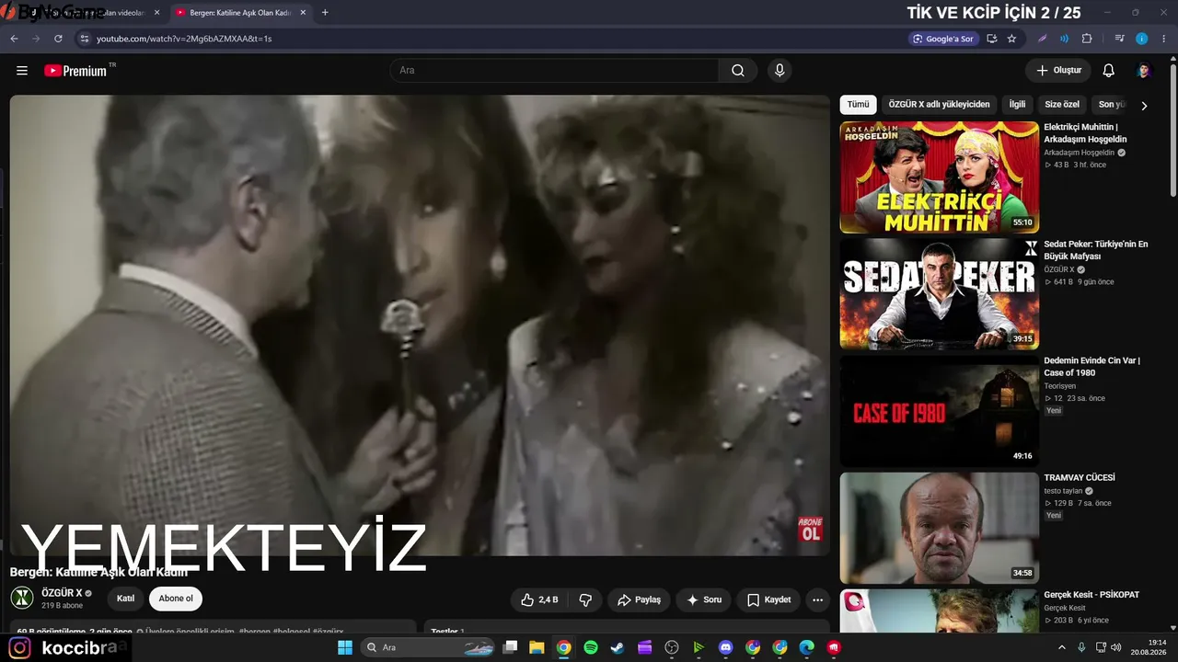Open volume settings in system tray
This screenshot has width=1178, height=662.
point(1118,647)
